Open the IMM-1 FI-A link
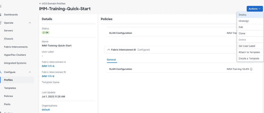Screen dimensions: 264x113 (48, 66)
